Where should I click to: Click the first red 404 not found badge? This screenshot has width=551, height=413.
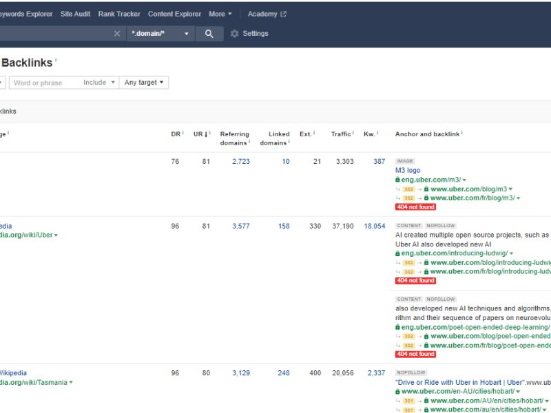415,206
